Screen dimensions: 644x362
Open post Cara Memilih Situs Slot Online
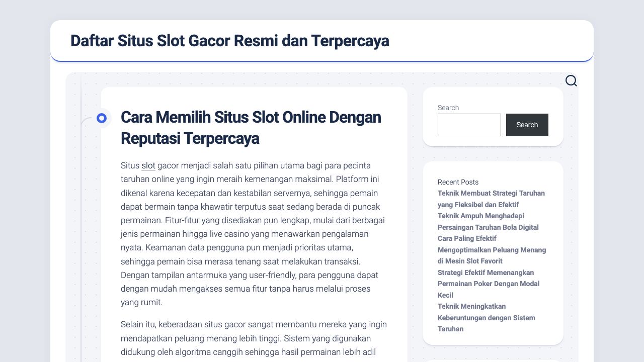click(251, 128)
